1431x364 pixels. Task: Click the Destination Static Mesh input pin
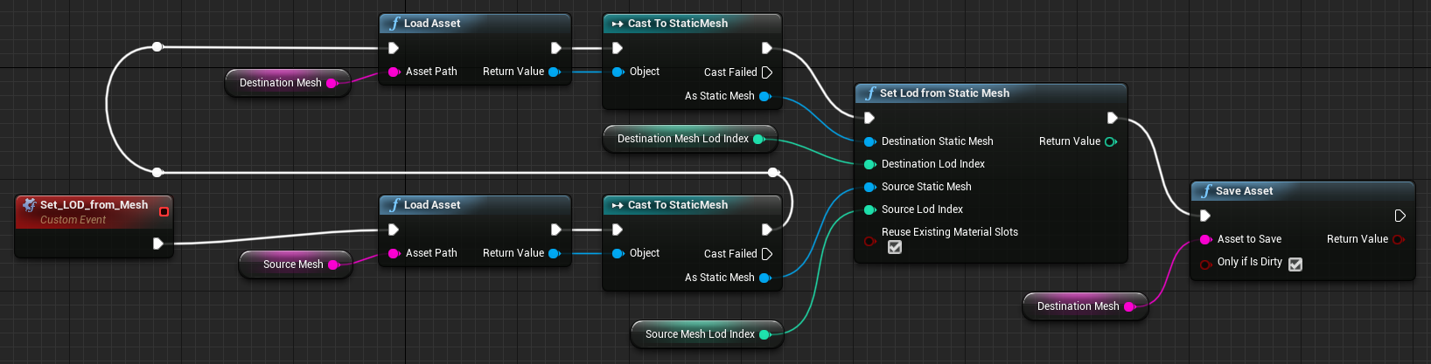coord(869,141)
